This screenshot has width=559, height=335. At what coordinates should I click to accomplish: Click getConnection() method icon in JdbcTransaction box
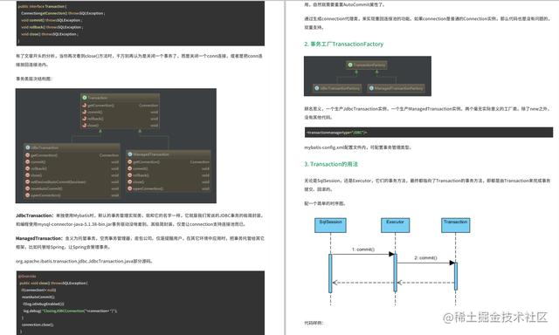click(x=27, y=155)
